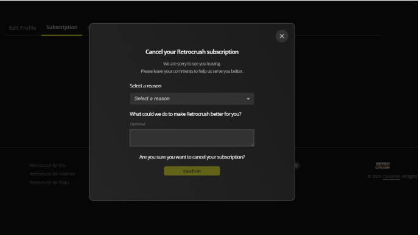The height and width of the screenshot is (235, 420).
Task: Click the 'What could we do to make Retrocrush better' label
Action: [186, 114]
